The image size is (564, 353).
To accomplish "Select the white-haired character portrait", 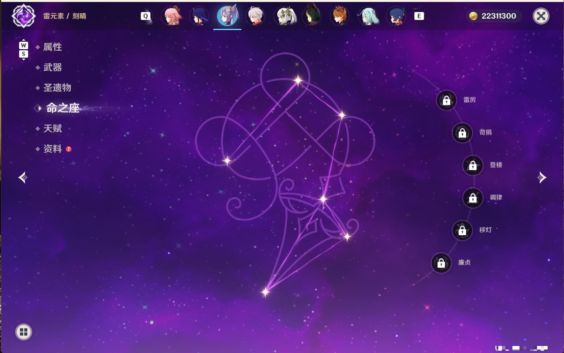I will 256,16.
